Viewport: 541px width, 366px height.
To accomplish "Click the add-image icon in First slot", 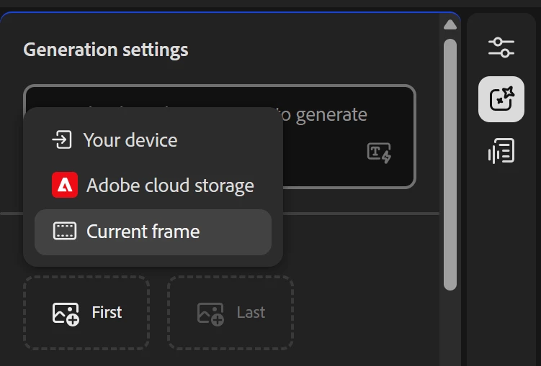I will point(66,313).
